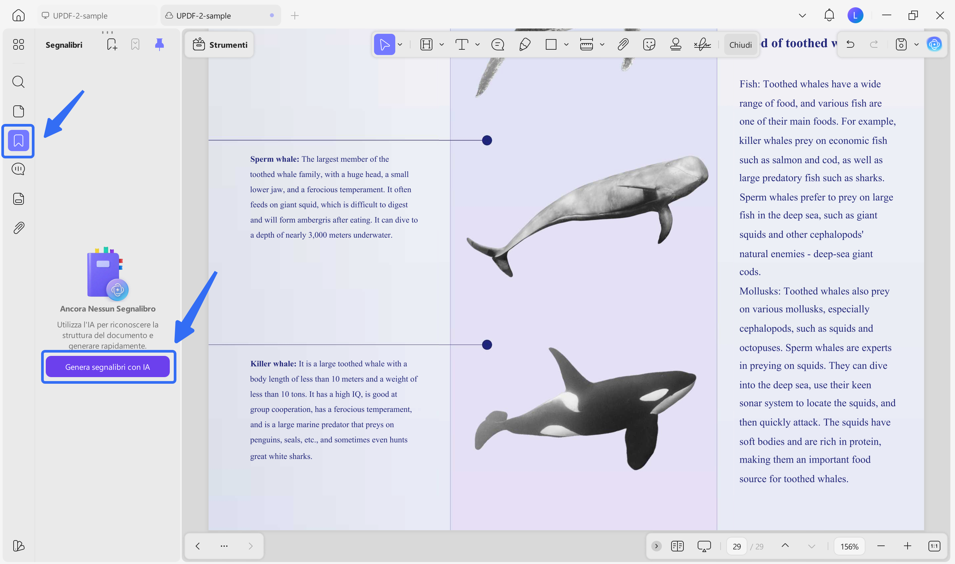Screen dimensions: 955x564
Task: Expand the text tool dropdown arrow
Action: pos(478,44)
